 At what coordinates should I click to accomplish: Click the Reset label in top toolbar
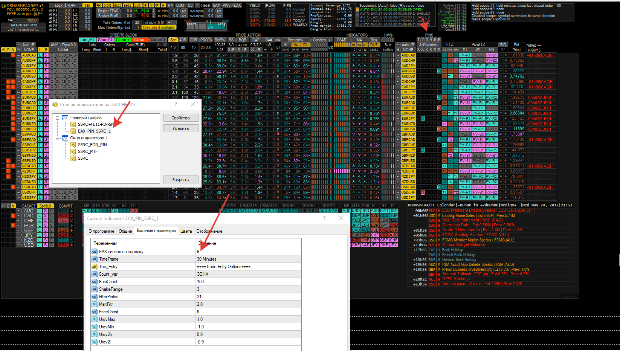206,5
